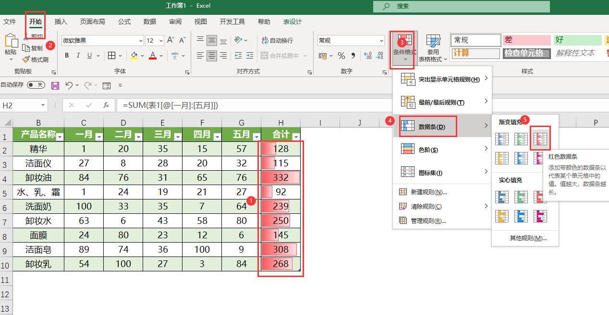Switch to the 表设计 tab
The width and height of the screenshot is (609, 315).
(292, 22)
